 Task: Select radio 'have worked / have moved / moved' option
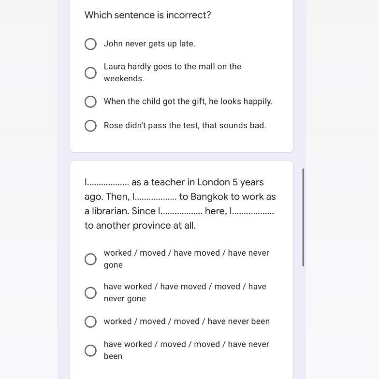90,293
